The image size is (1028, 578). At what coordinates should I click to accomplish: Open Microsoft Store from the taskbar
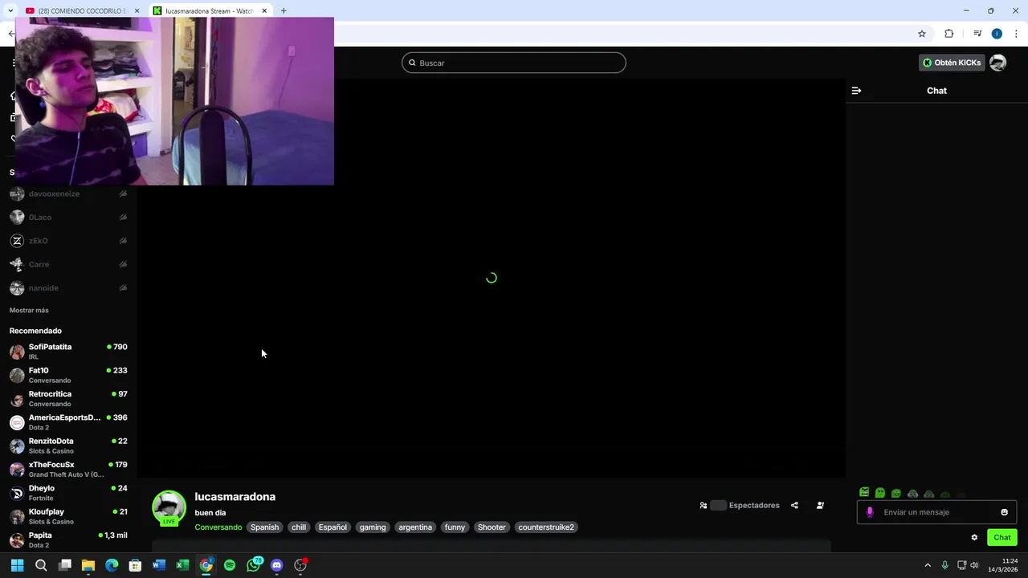click(x=135, y=565)
